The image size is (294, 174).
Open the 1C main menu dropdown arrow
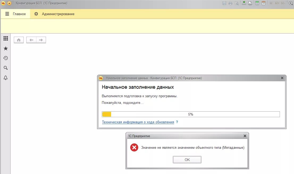[9, 3]
